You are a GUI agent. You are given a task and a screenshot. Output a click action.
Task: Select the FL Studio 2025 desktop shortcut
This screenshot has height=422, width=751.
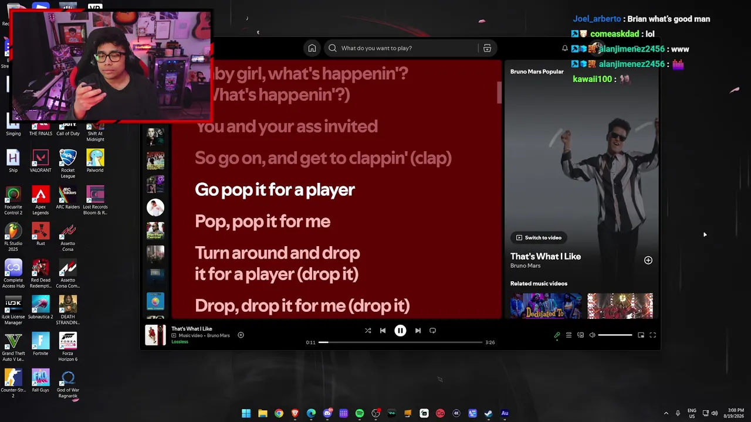13,237
